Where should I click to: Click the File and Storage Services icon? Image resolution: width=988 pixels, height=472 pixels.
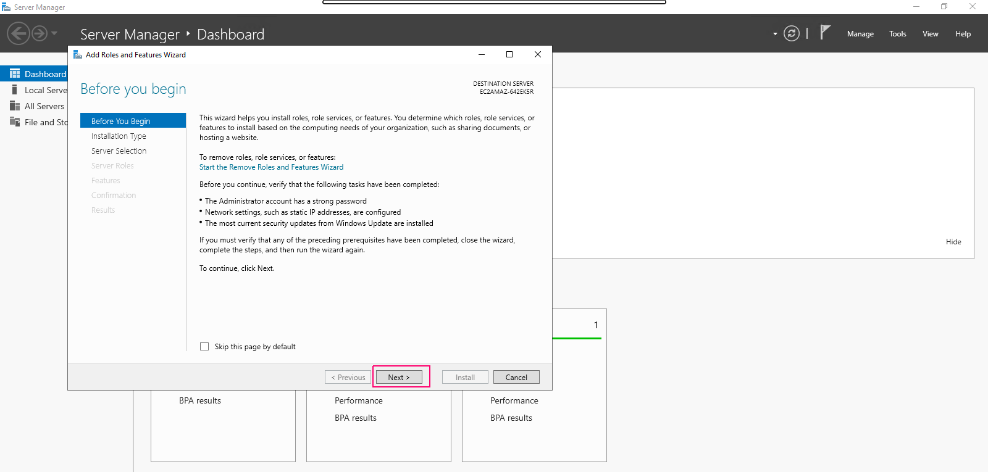15,122
